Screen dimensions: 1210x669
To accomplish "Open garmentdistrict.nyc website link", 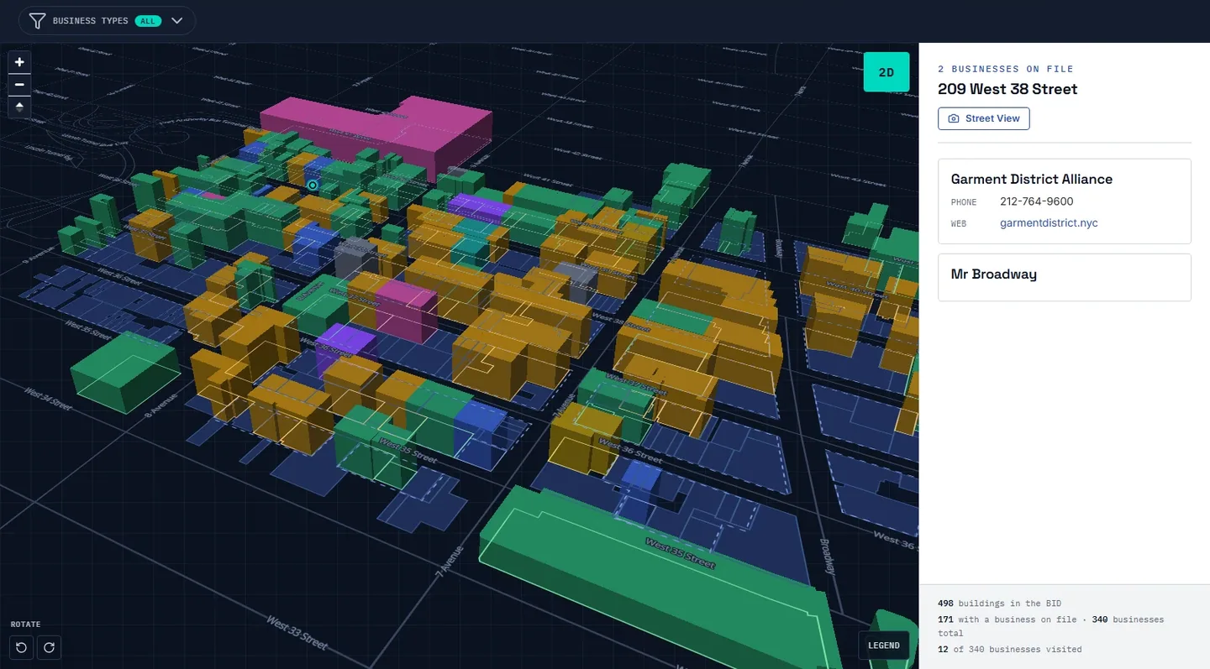I will click(1049, 223).
